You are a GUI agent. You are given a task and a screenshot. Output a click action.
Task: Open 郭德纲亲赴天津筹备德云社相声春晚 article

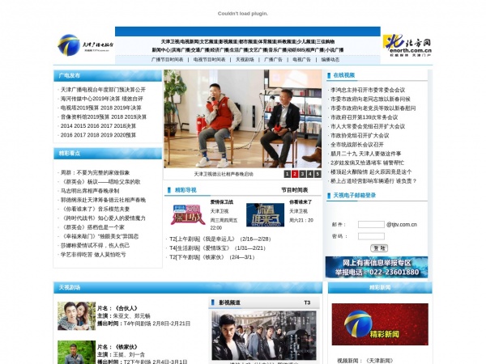click(x=103, y=200)
